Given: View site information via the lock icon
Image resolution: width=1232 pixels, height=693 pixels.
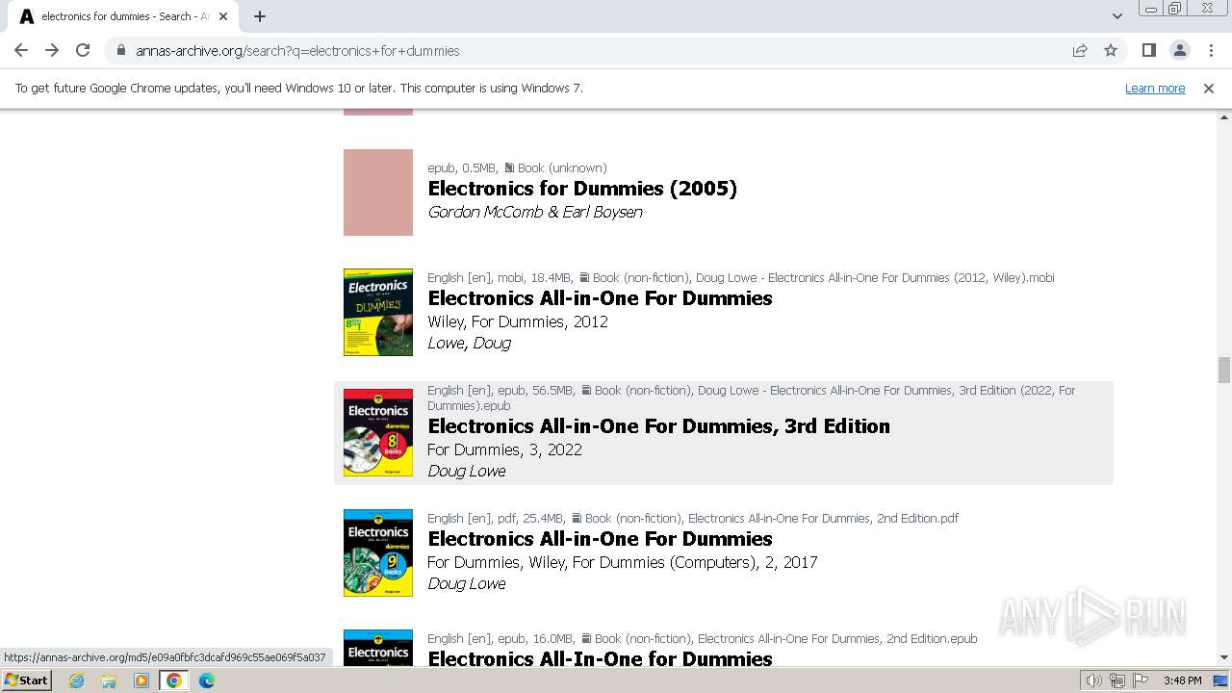Looking at the screenshot, I should tap(121, 50).
